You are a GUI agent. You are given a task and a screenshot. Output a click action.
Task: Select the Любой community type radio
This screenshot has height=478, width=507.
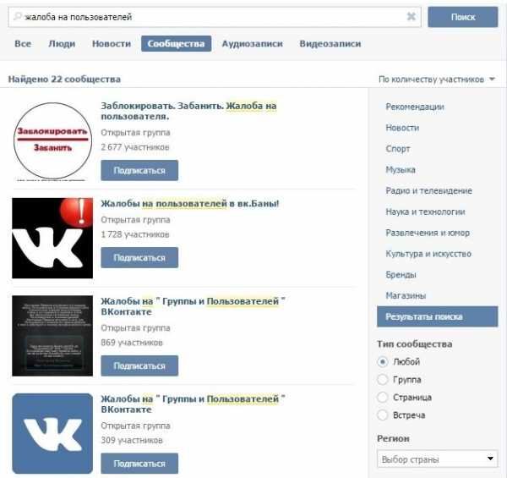coord(383,361)
